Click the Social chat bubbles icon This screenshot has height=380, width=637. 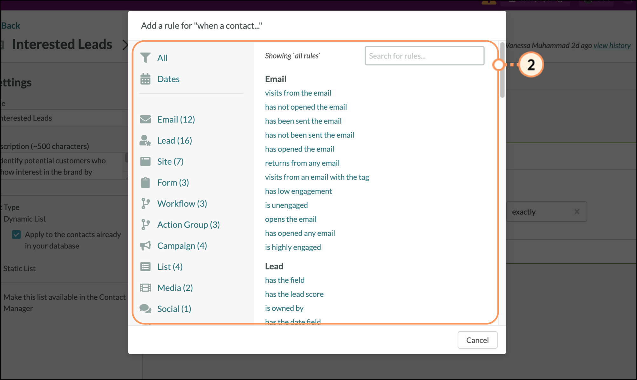(x=145, y=309)
